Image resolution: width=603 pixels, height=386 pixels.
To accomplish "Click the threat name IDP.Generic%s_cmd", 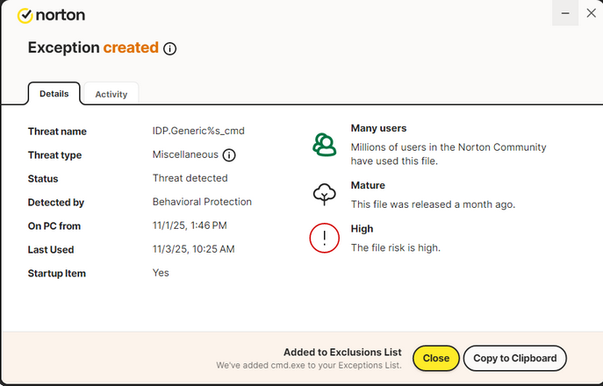I will point(198,132).
